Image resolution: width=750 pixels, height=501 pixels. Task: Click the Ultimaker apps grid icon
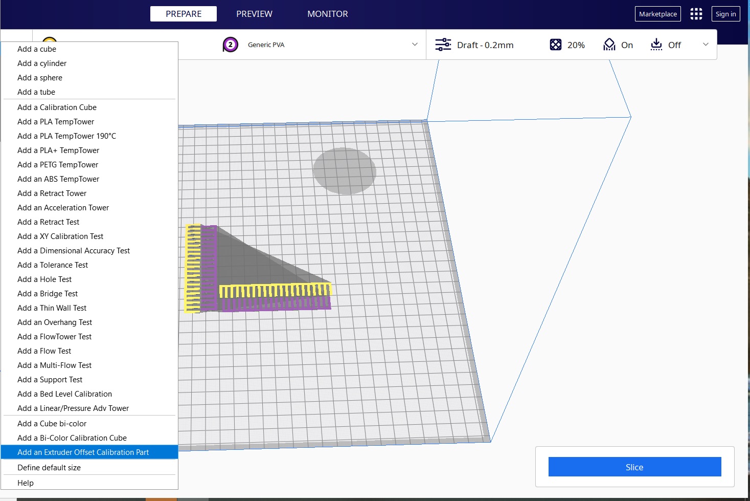[x=696, y=14]
